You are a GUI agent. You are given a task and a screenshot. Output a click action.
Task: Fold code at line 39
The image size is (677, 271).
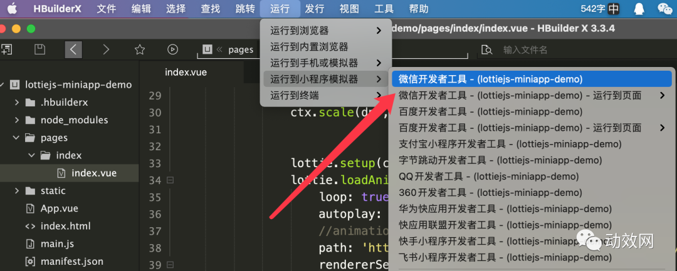(170, 265)
